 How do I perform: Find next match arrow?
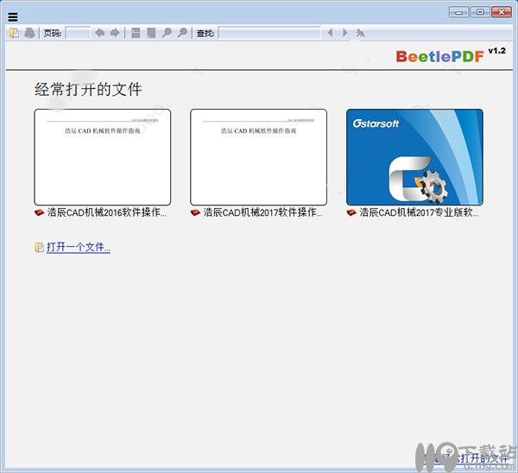click(x=344, y=33)
